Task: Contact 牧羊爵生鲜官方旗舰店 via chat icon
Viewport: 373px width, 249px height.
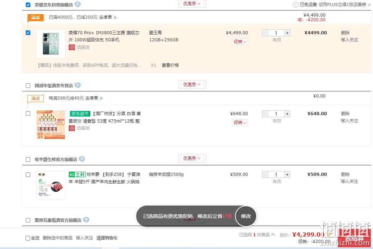Action: tap(82, 159)
